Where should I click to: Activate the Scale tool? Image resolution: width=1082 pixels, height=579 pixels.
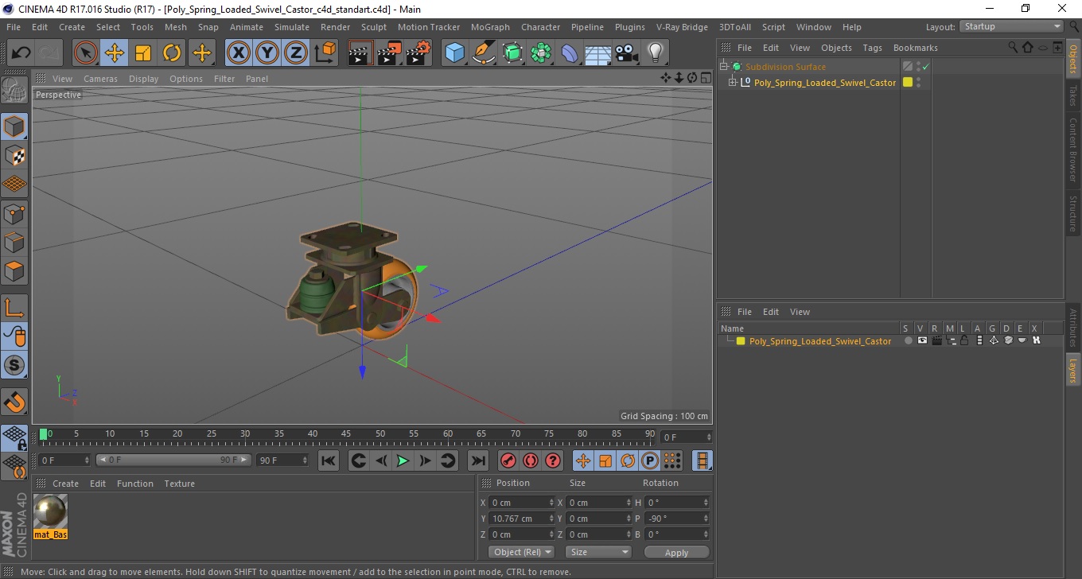tap(143, 53)
